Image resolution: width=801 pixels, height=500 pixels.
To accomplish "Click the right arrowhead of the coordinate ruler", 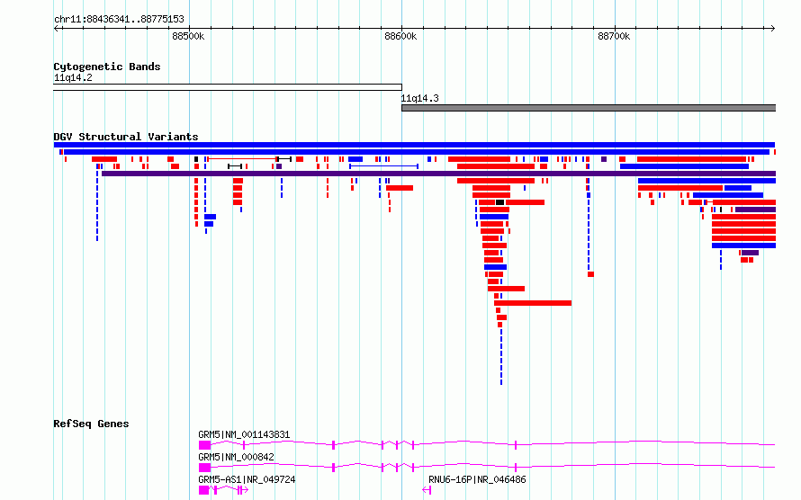I will click(x=773, y=29).
